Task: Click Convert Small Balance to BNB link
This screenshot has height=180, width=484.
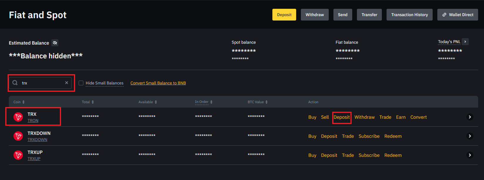Action: point(158,83)
